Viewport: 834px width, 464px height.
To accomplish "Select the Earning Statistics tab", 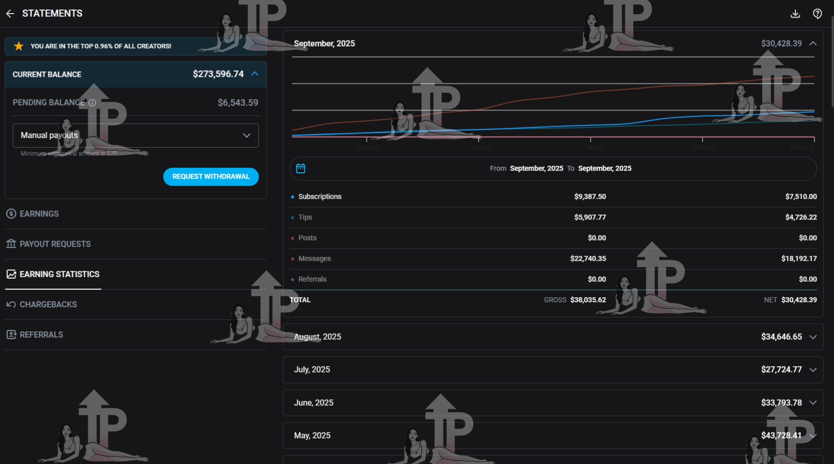I will [59, 274].
